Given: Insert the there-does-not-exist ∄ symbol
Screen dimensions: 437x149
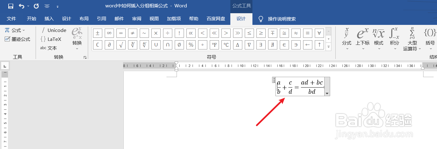Looking at the screenshot, I should click(x=273, y=45).
